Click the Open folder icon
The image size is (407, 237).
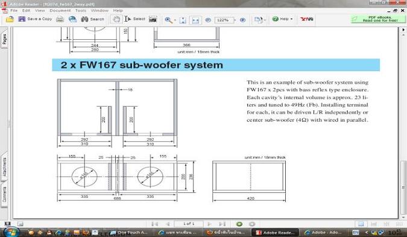pyautogui.click(x=10, y=19)
